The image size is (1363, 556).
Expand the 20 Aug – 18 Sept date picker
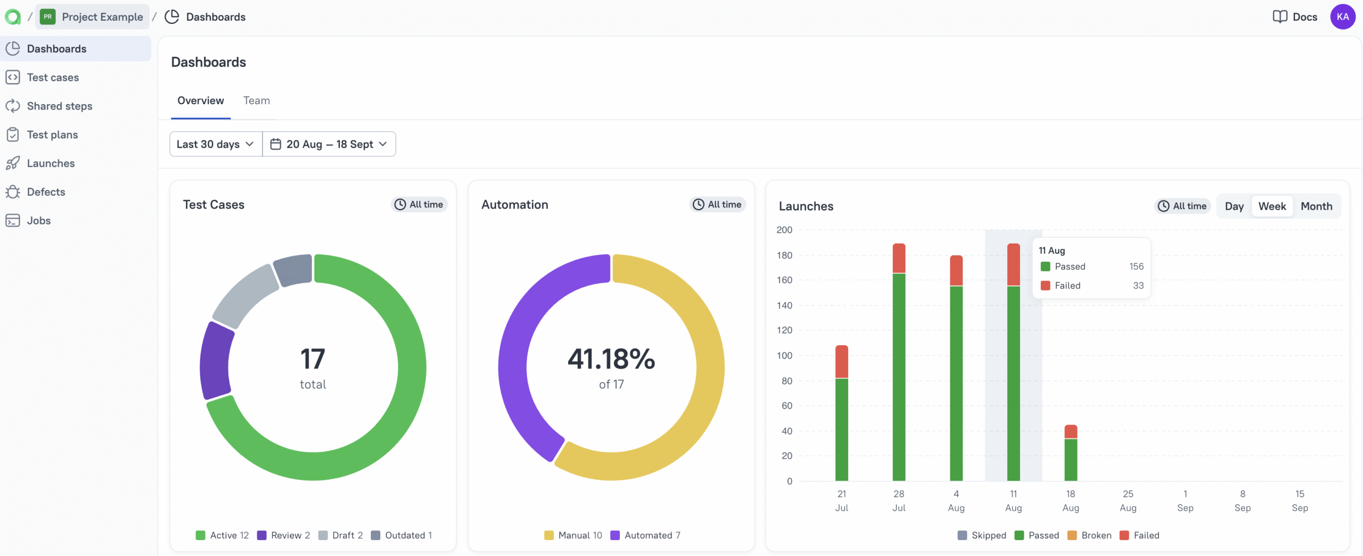(329, 144)
